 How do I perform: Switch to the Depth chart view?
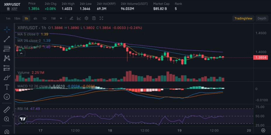click(262, 18)
